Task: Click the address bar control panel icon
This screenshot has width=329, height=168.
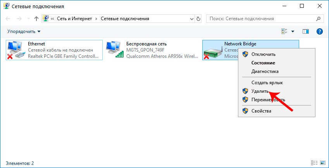Action: [x=46, y=19]
